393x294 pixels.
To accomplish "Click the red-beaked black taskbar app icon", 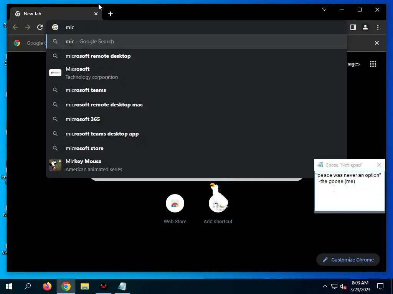I will pyautogui.click(x=104, y=286).
